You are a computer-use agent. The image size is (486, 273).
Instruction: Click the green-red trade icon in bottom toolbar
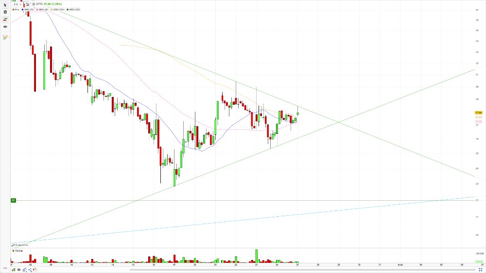point(14,270)
